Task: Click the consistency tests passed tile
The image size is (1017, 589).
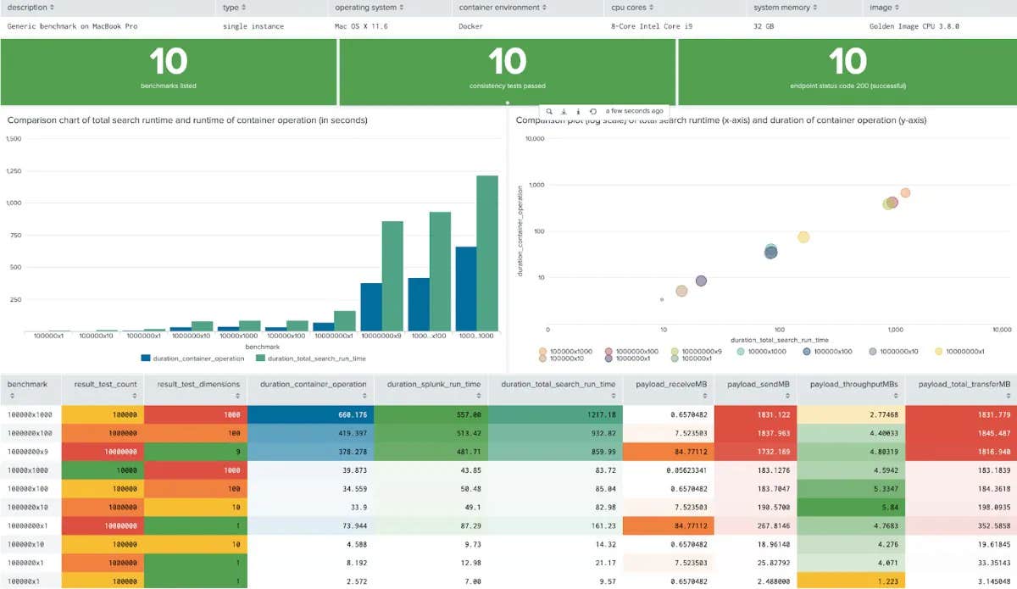Action: coord(507,69)
